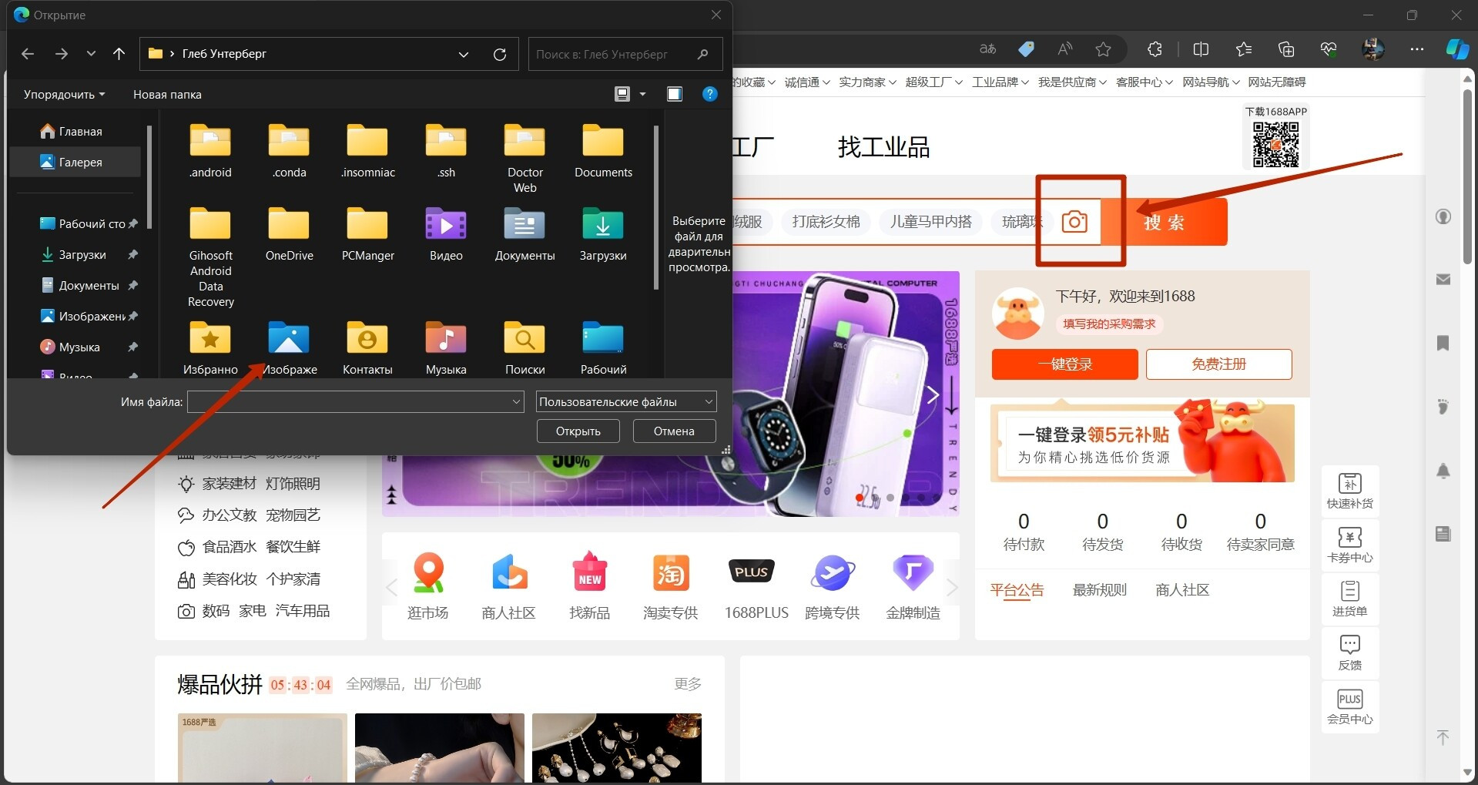Click the file list vertical scrollbar

click(655, 208)
